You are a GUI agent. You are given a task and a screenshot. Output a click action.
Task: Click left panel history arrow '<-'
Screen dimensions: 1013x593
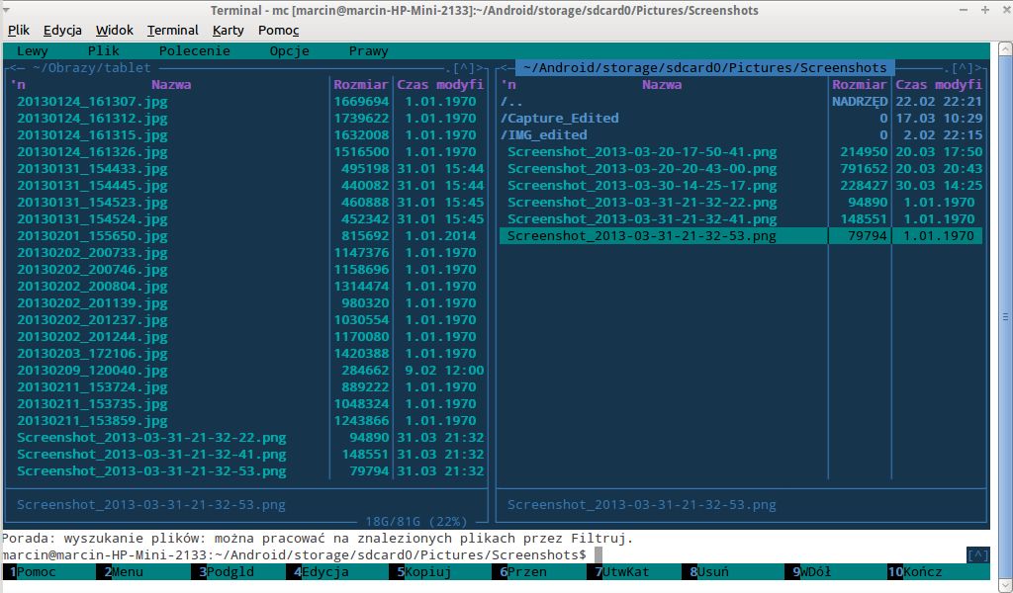17,68
